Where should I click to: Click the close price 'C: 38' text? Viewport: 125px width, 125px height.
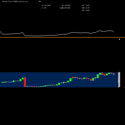(x=44, y=8)
